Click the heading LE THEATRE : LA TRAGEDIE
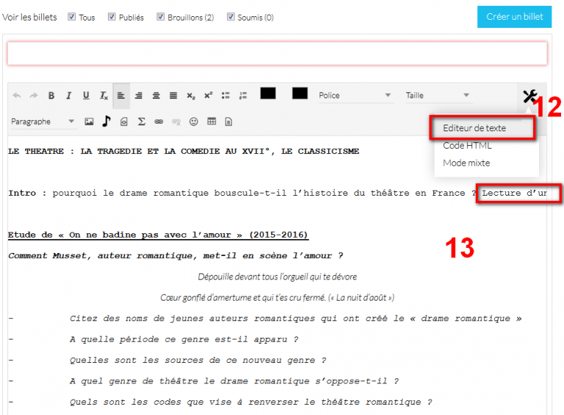The width and height of the screenshot is (564, 415). point(184,151)
